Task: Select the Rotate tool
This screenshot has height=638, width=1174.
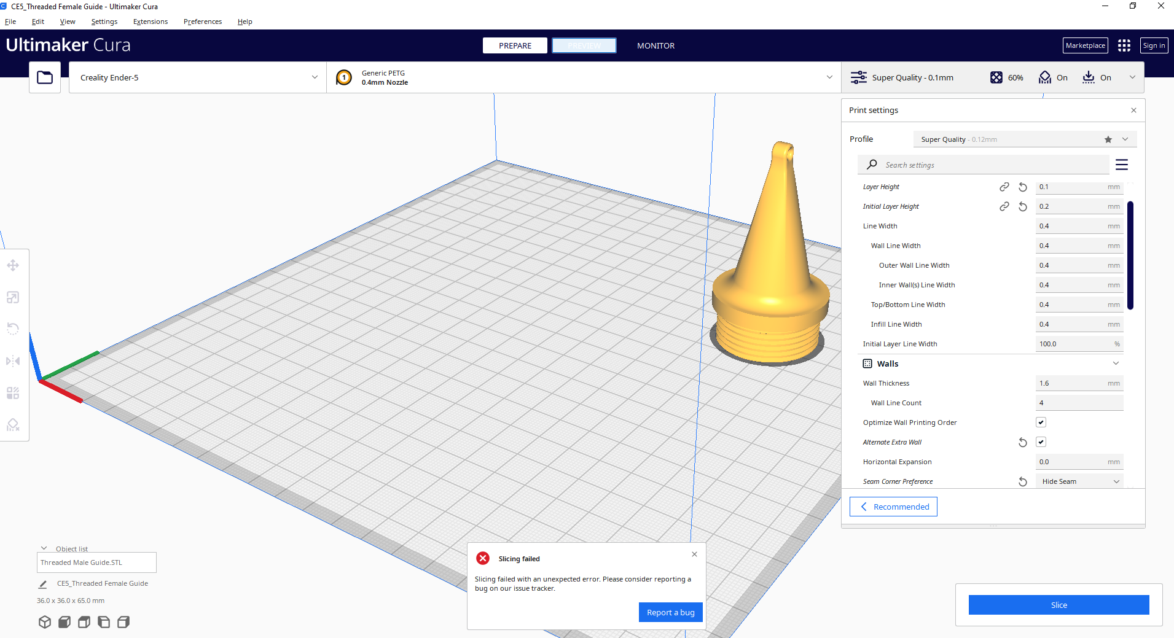Action: (13, 329)
